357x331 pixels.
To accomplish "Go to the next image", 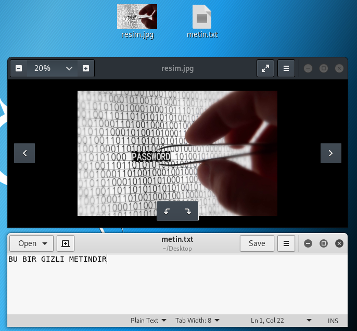I will (331, 153).
